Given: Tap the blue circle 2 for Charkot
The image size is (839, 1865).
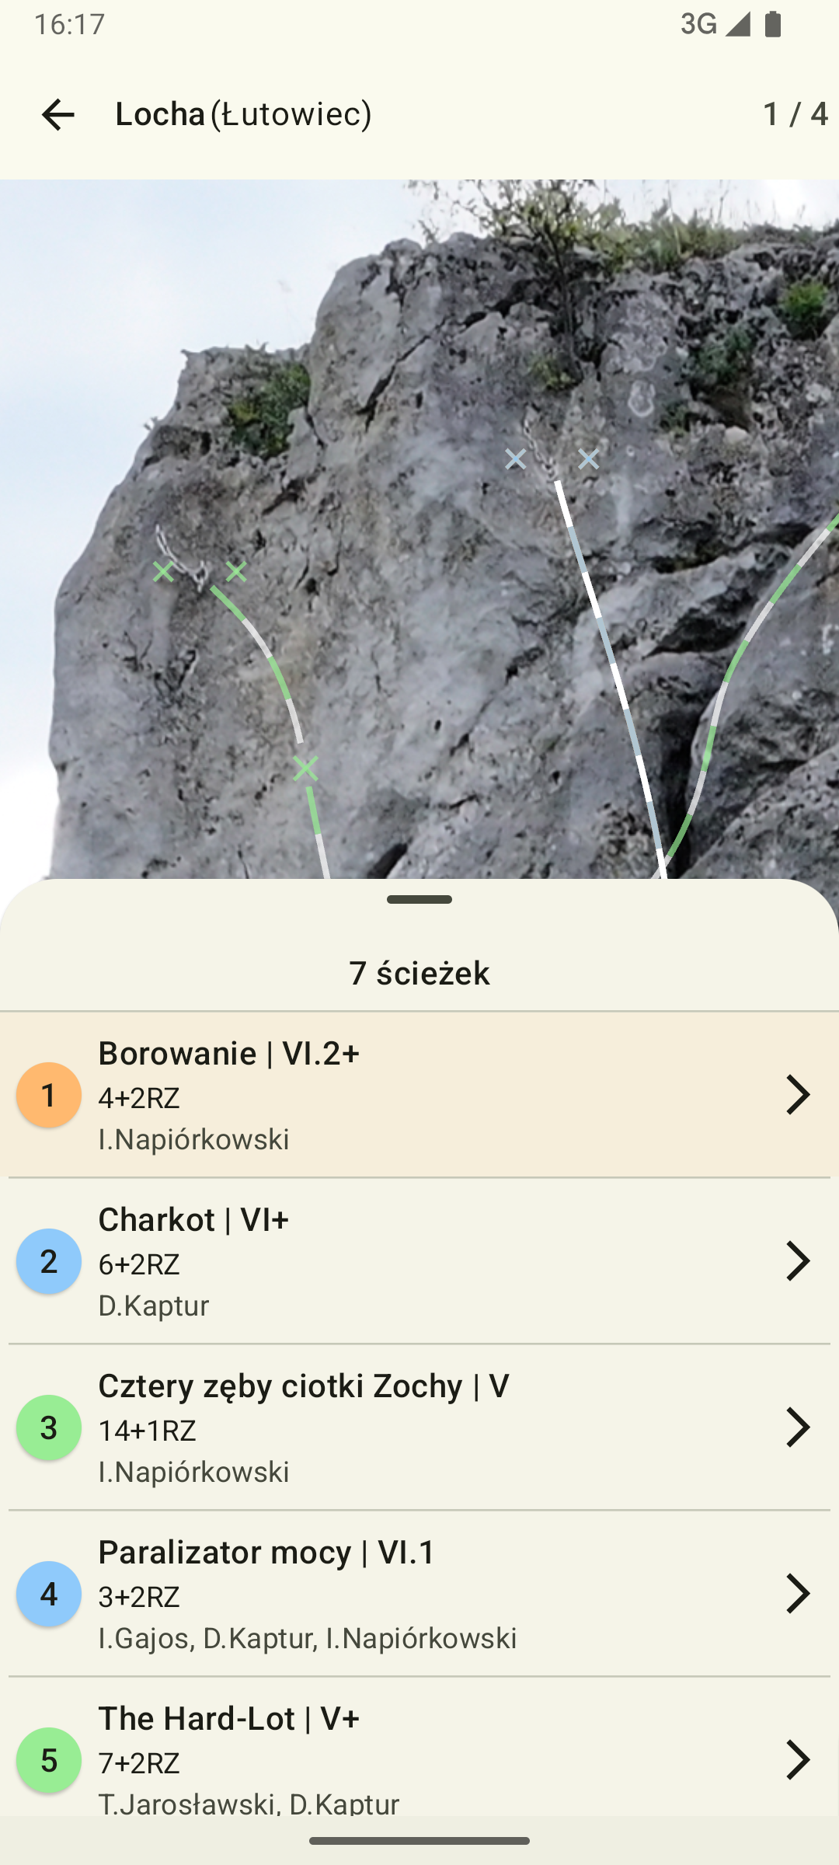Looking at the screenshot, I should 50,1262.
